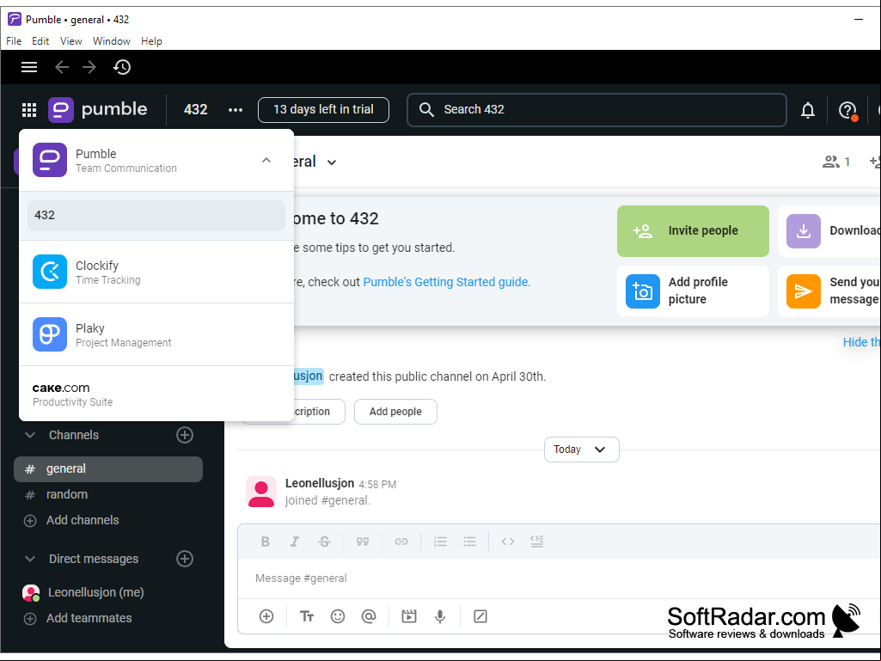Open the View menu

pos(70,41)
